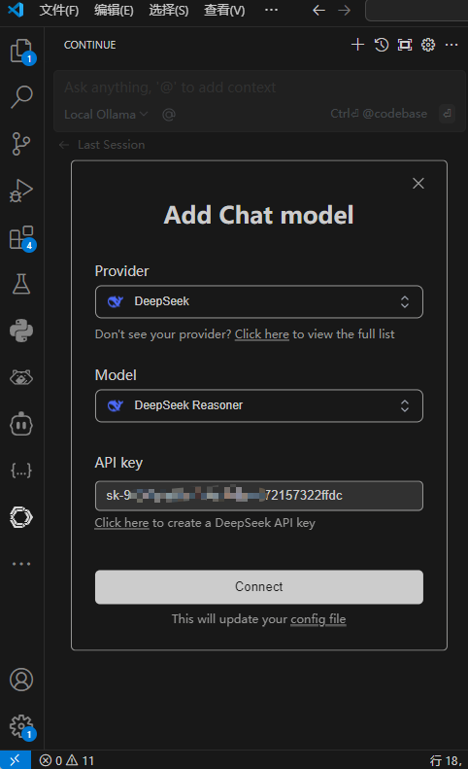
Task: Open the Manage settings gear in activity bar
Action: point(21,726)
